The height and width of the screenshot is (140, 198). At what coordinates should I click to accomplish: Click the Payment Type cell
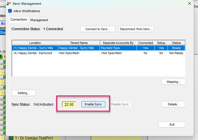tap(118, 48)
